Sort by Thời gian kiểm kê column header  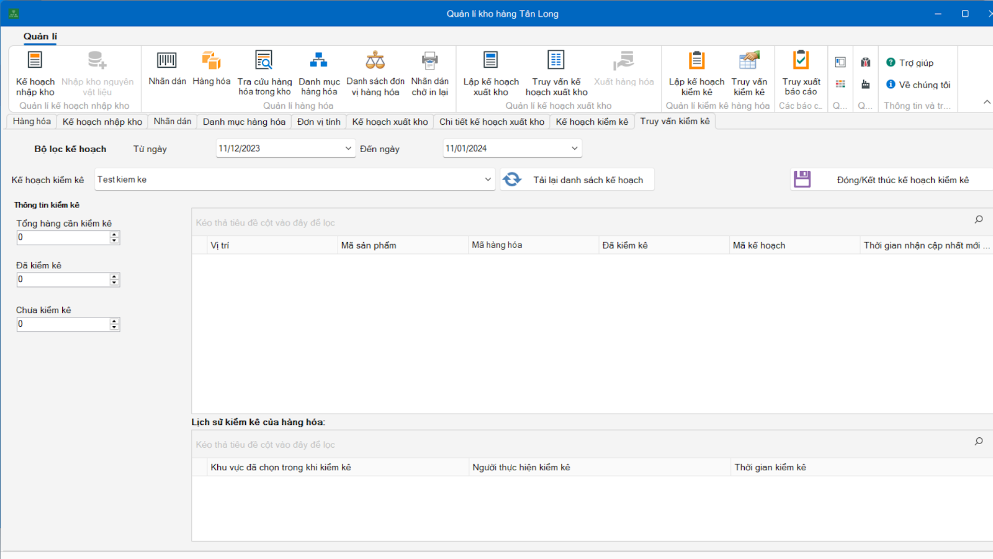tap(862, 467)
